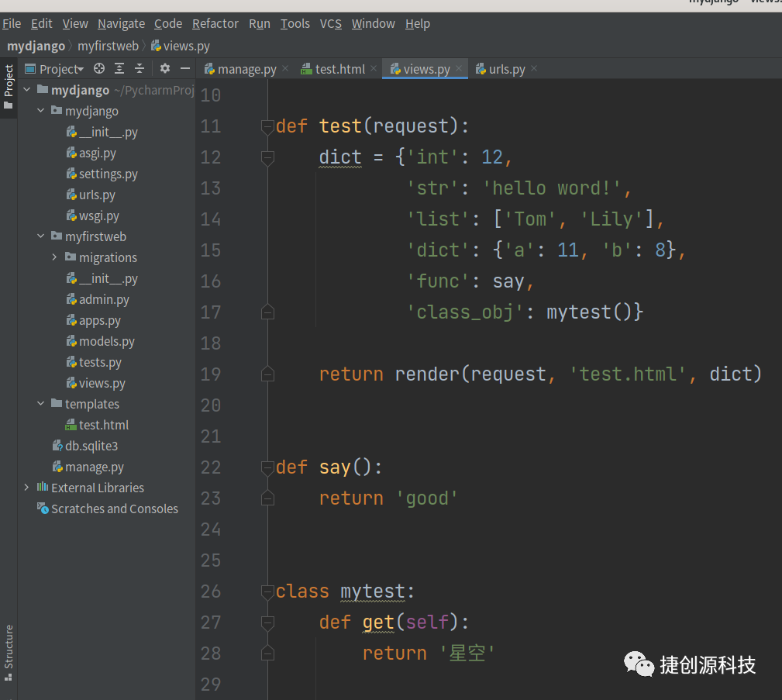Fold the dict literal at line 12

tap(268, 158)
